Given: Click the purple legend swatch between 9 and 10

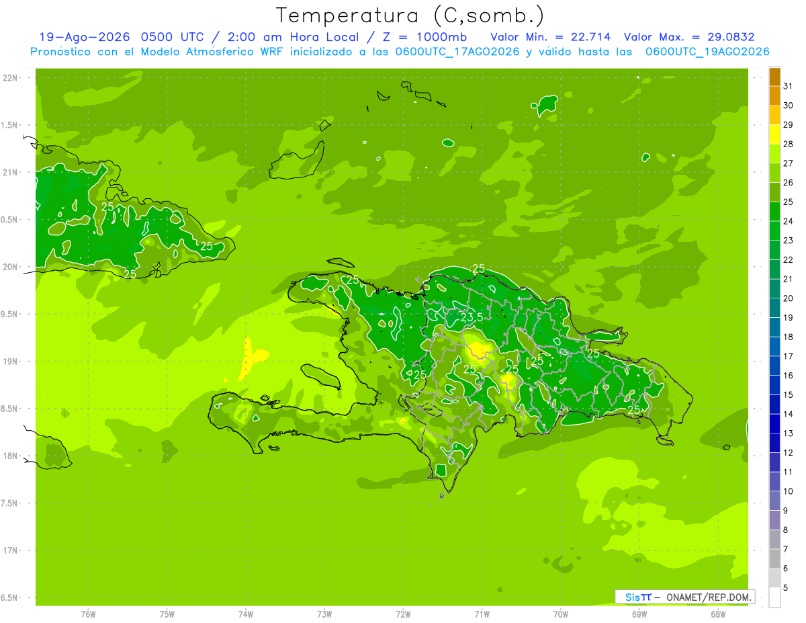Looking at the screenshot, I should (x=775, y=501).
